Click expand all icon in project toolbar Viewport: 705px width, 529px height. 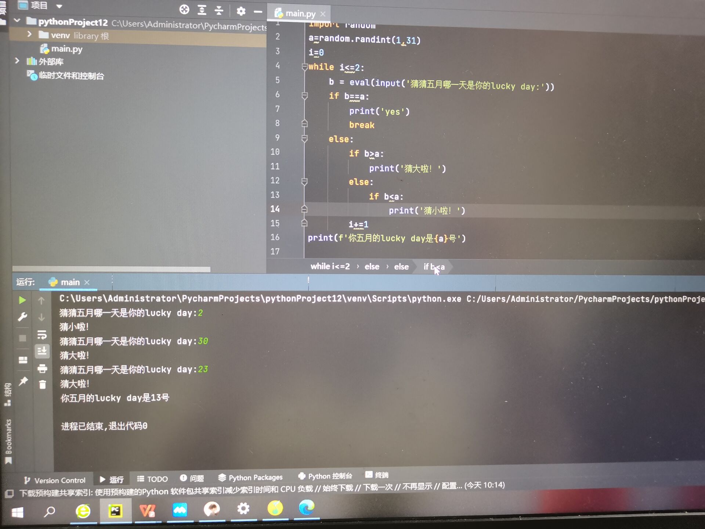202,10
